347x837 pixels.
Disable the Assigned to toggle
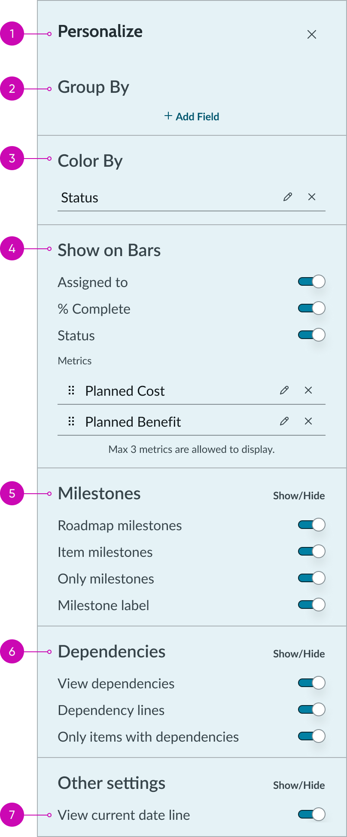click(x=311, y=281)
